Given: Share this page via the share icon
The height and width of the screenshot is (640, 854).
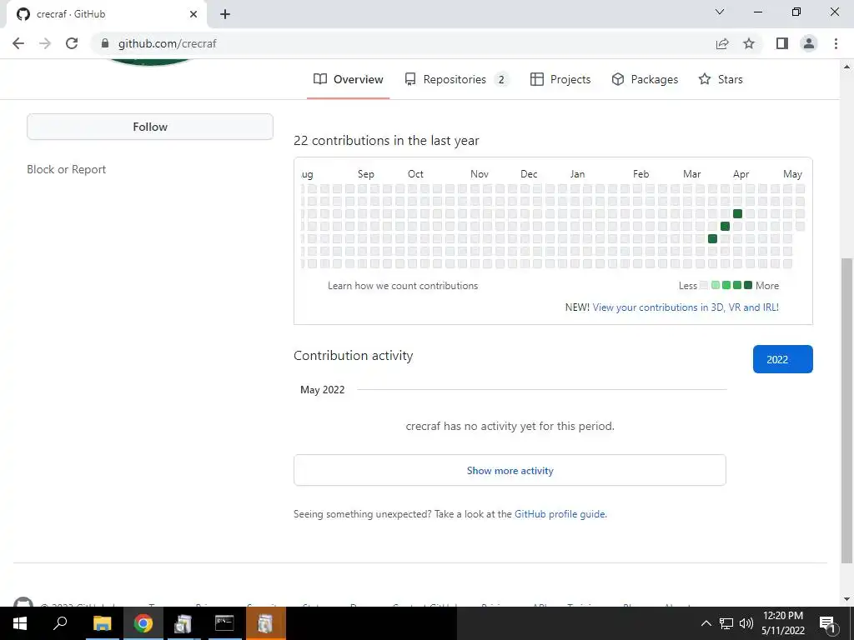Looking at the screenshot, I should [722, 43].
